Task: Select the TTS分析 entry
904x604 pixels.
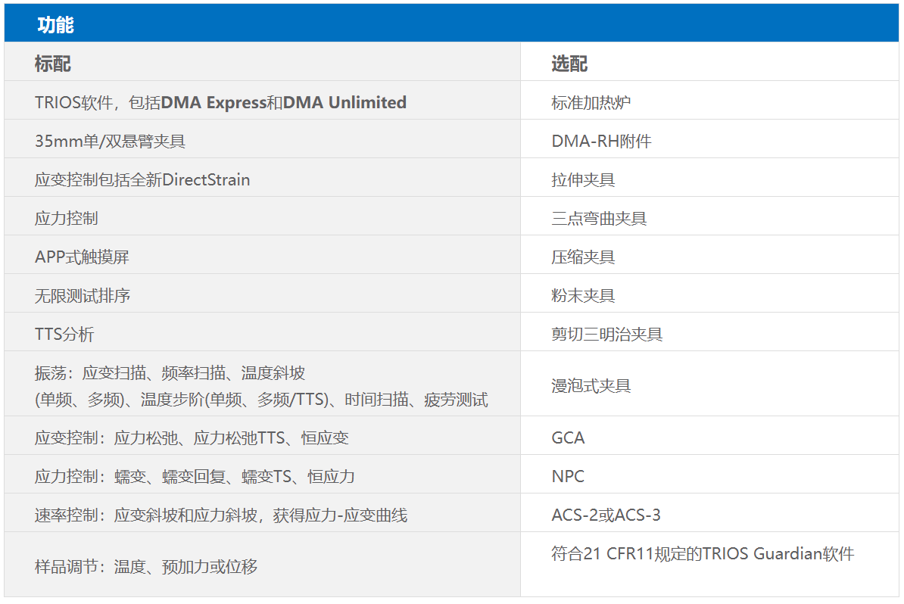Action: pos(64,334)
